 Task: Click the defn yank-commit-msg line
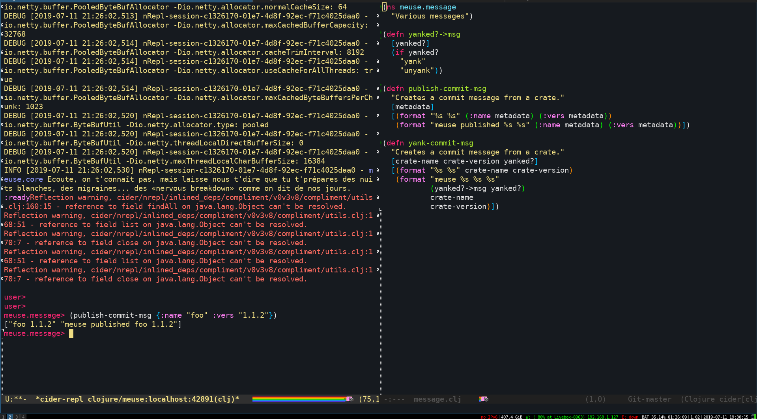428,143
